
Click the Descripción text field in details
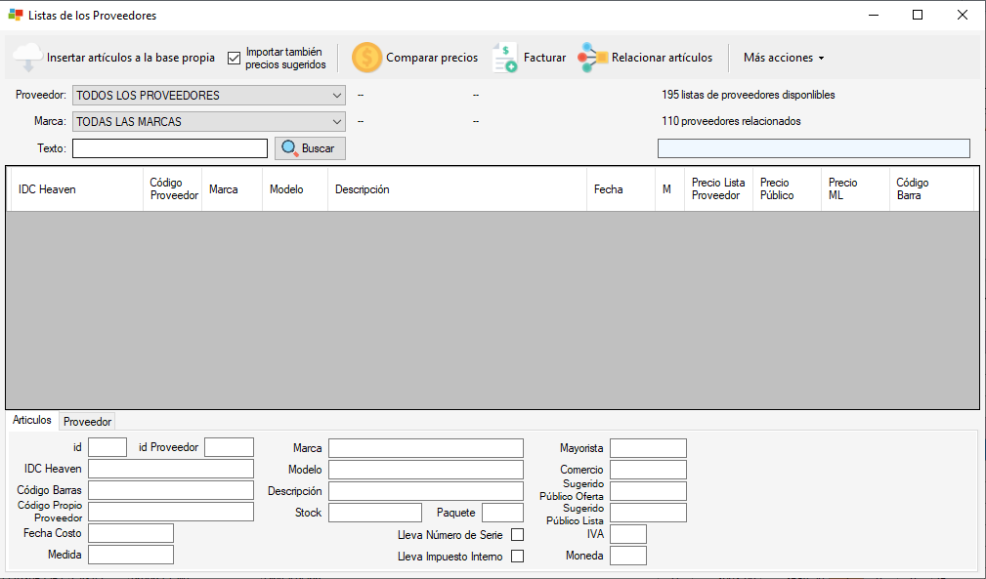pos(426,491)
